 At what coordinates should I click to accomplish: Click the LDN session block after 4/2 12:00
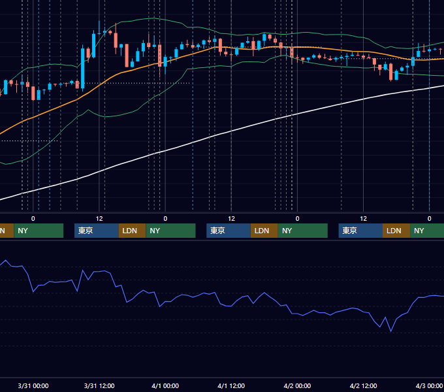396,231
